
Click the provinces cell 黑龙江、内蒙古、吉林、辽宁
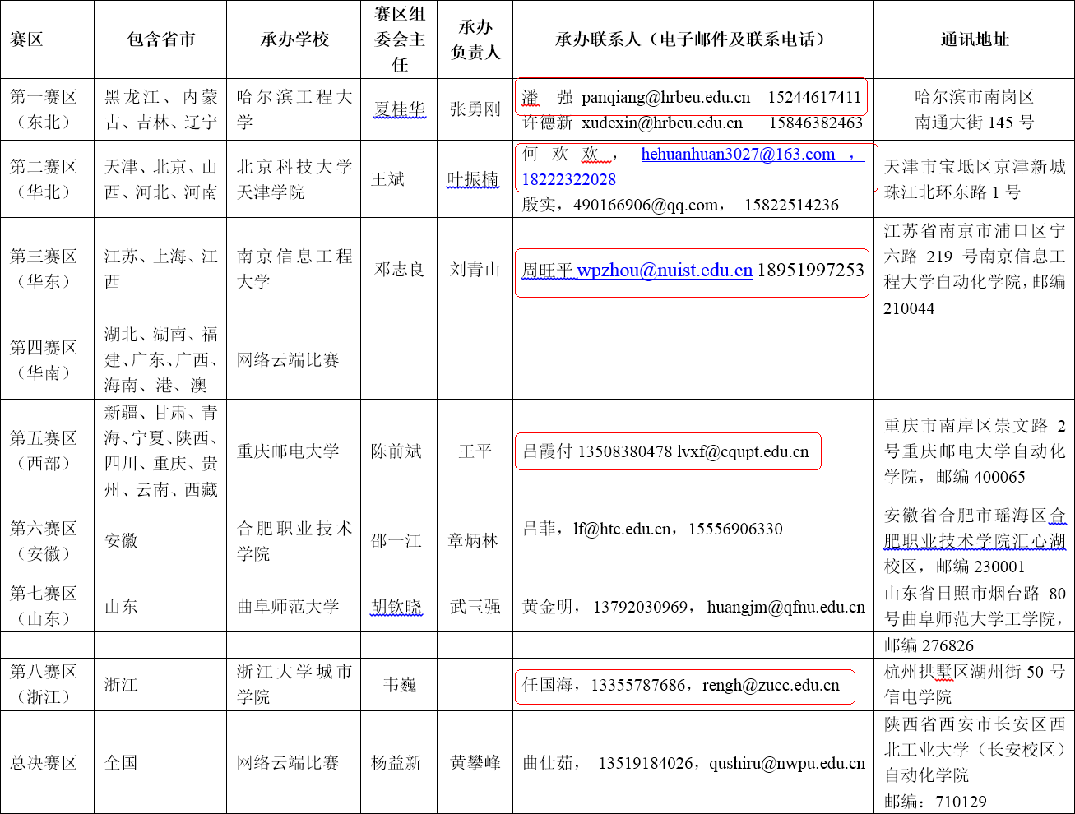160,109
